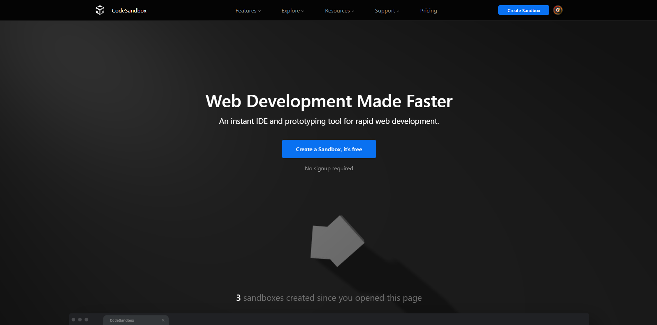Click the instant IDE subtitle text
The image size is (657, 325).
(x=329, y=121)
